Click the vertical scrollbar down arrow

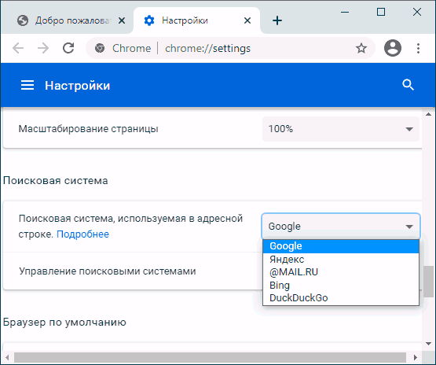pos(428,344)
